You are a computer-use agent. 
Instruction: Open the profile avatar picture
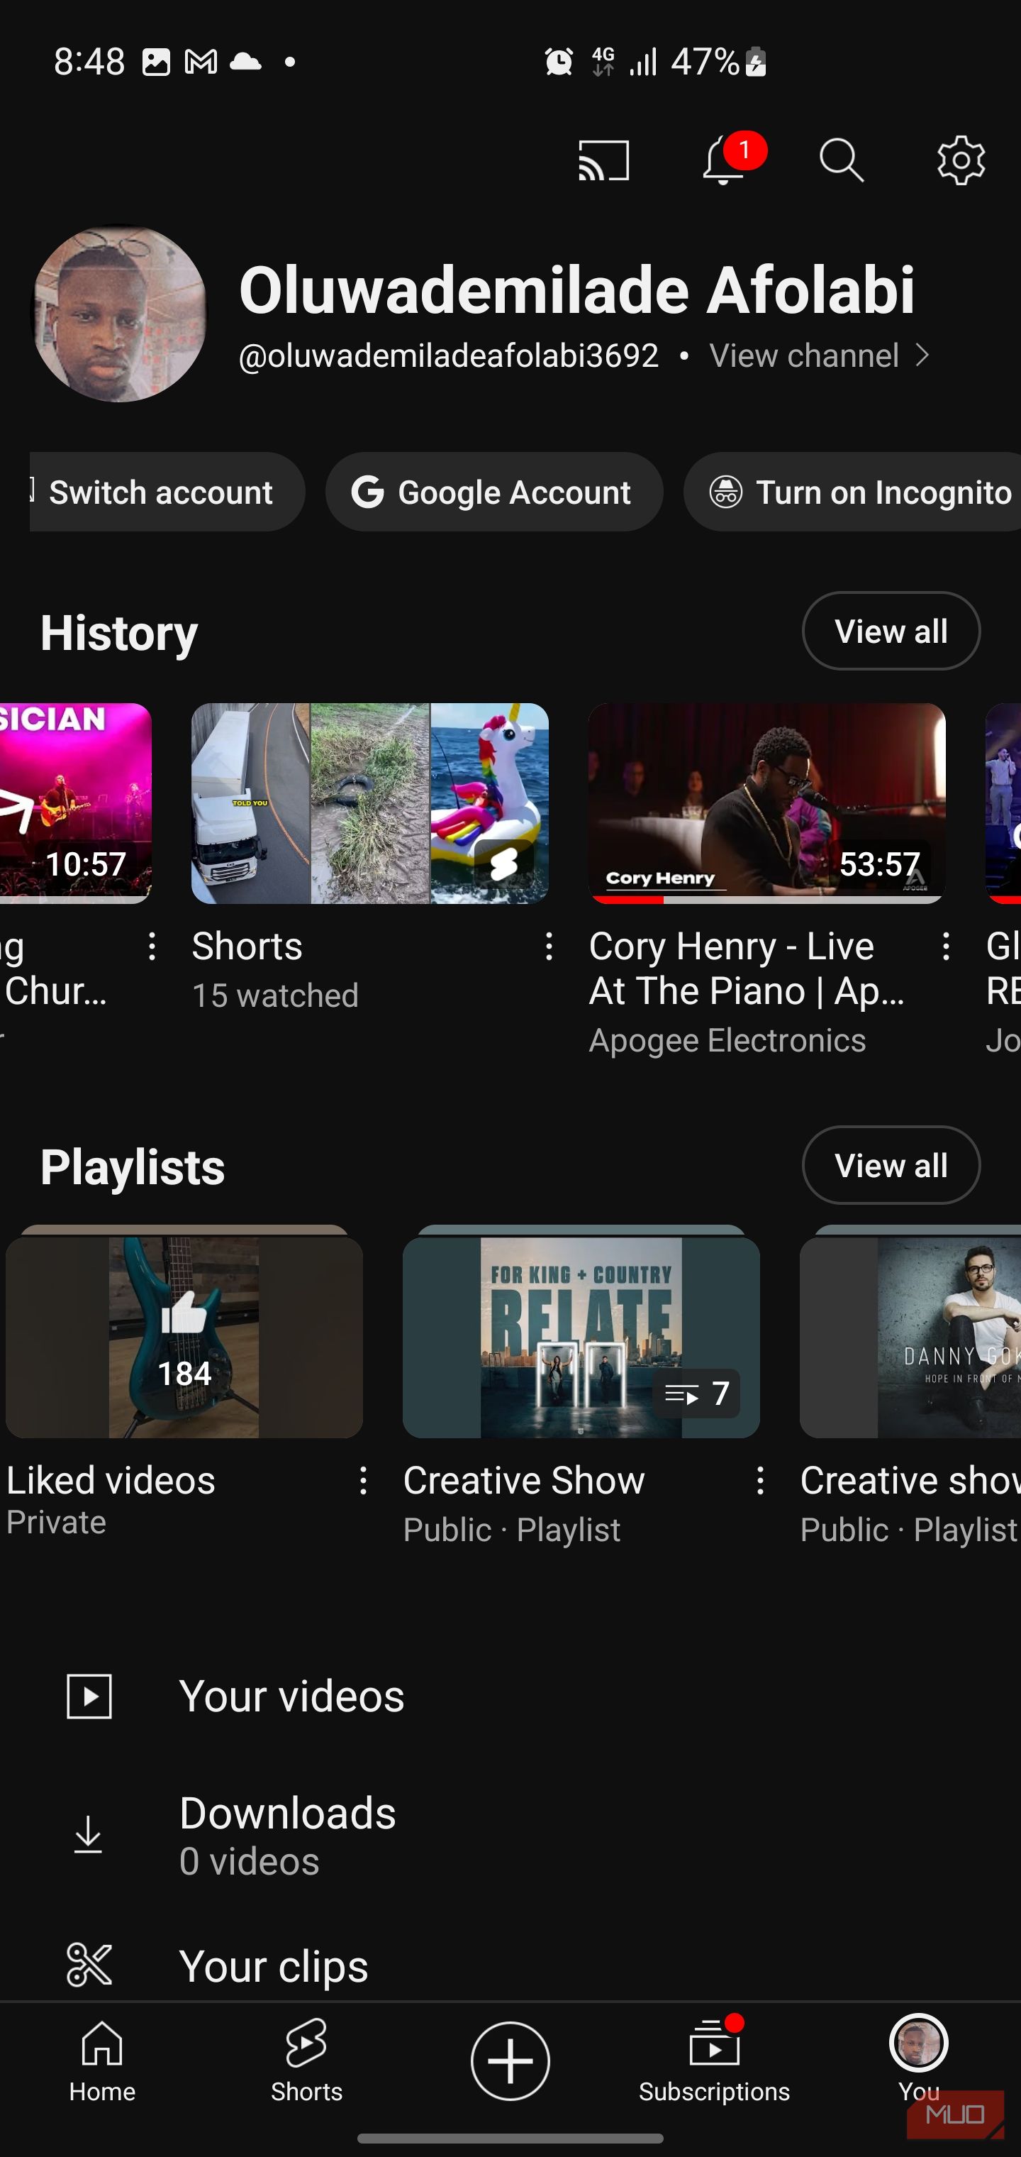pos(120,313)
